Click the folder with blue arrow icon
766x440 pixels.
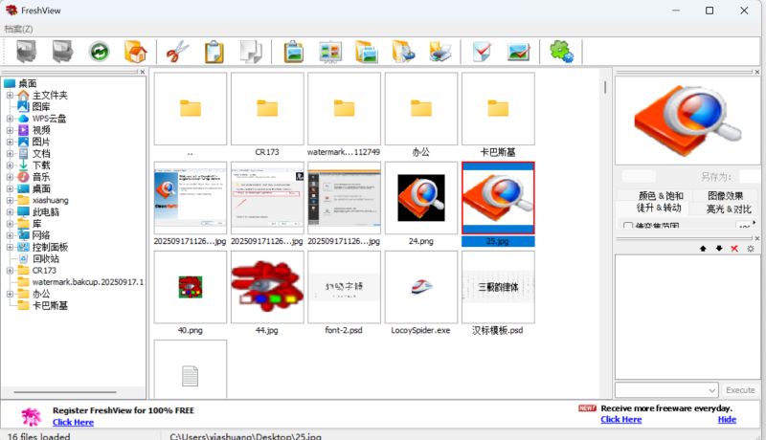pyautogui.click(x=403, y=52)
